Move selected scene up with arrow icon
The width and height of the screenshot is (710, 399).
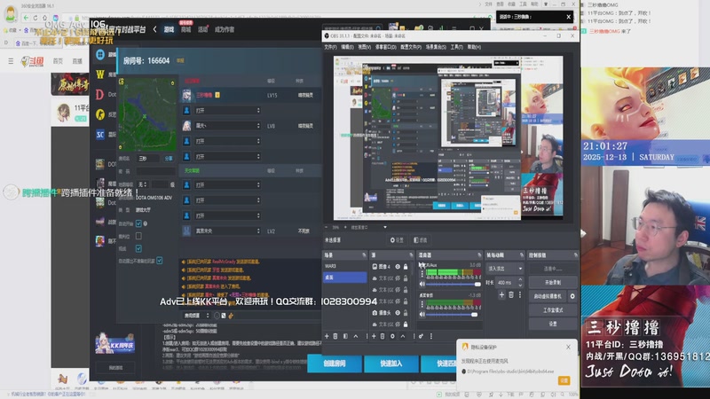tap(356, 336)
